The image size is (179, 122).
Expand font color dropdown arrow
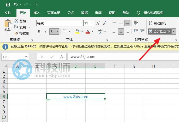(x=93, y=31)
